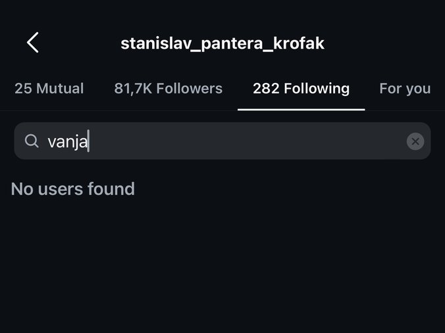Open the 25 Mutual tab
The width and height of the screenshot is (445, 333).
[49, 88]
